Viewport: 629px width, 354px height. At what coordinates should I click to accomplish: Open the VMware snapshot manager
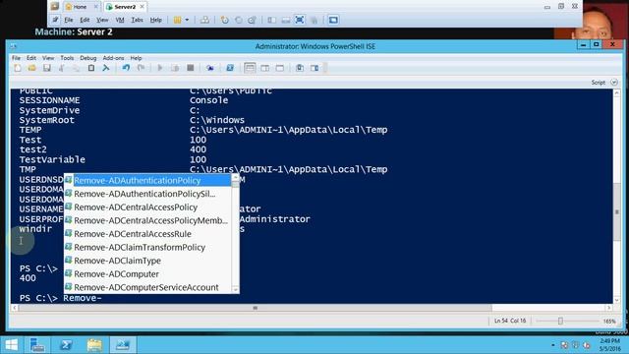[252, 20]
